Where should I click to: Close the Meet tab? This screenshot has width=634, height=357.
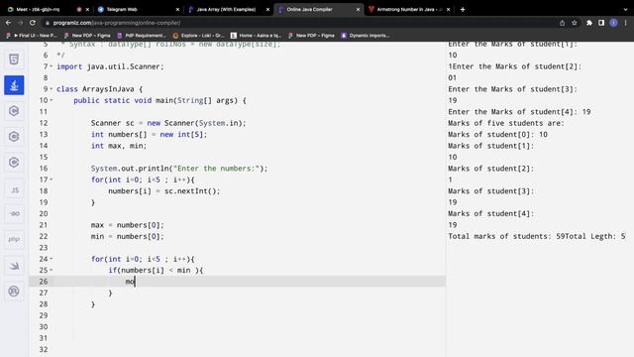point(87,9)
